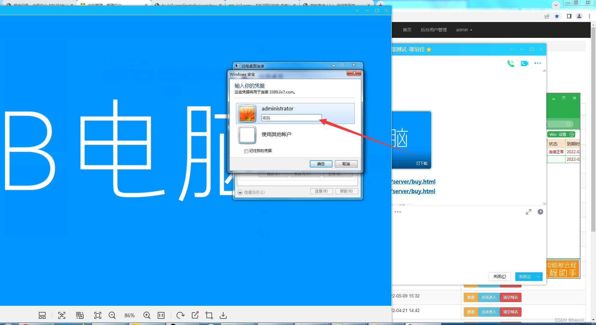The height and width of the screenshot is (325, 596).
Task: Cancel the credentials dialog with 取消
Action: coord(346,164)
